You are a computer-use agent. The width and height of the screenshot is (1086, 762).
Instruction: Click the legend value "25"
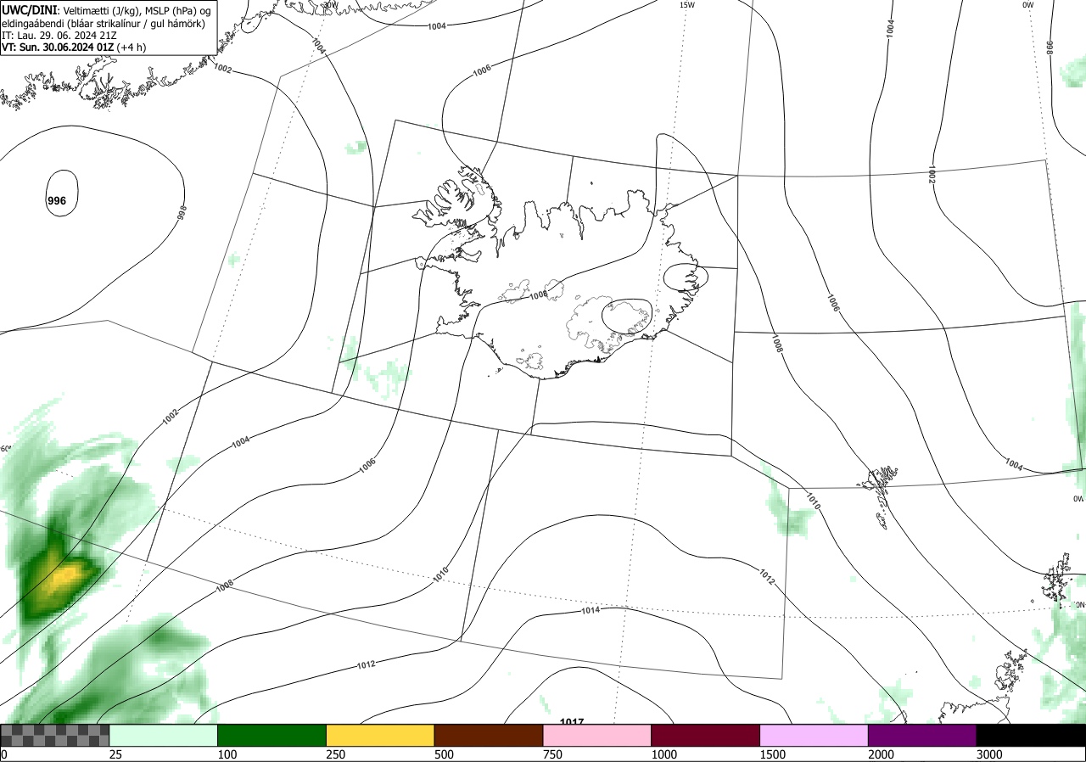tap(115, 754)
